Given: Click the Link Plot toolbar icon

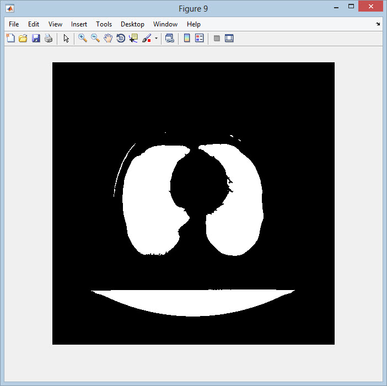Looking at the screenshot, I should [x=170, y=38].
